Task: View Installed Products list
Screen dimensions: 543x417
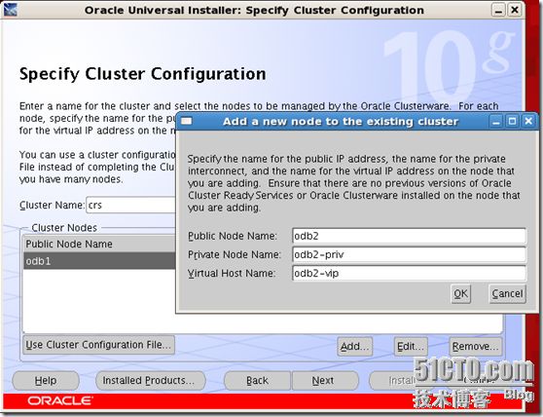Action: pyautogui.click(x=150, y=381)
